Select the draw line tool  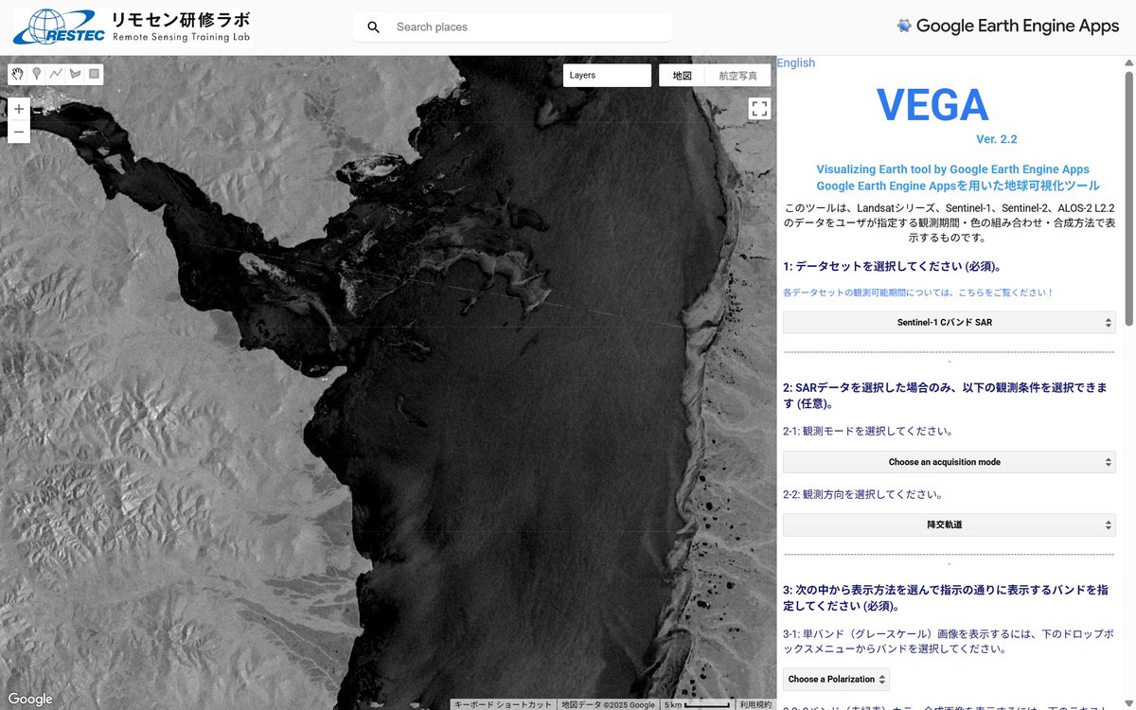(56, 74)
